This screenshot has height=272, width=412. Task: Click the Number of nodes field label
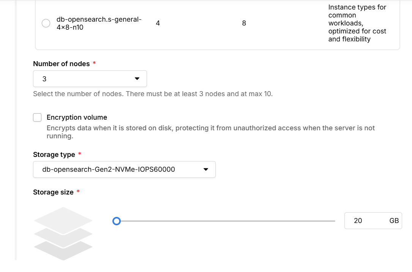click(x=62, y=64)
